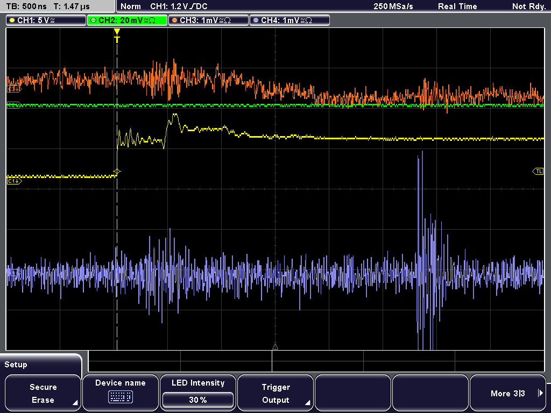Select the CH1 5 V channel tab
Image resolution: width=551 pixels, height=413 pixels.
46,20
